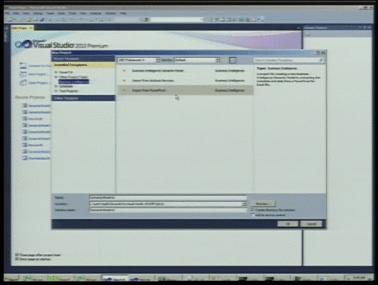
Task: Select Business Intelligence tree item
Action: pos(74,81)
